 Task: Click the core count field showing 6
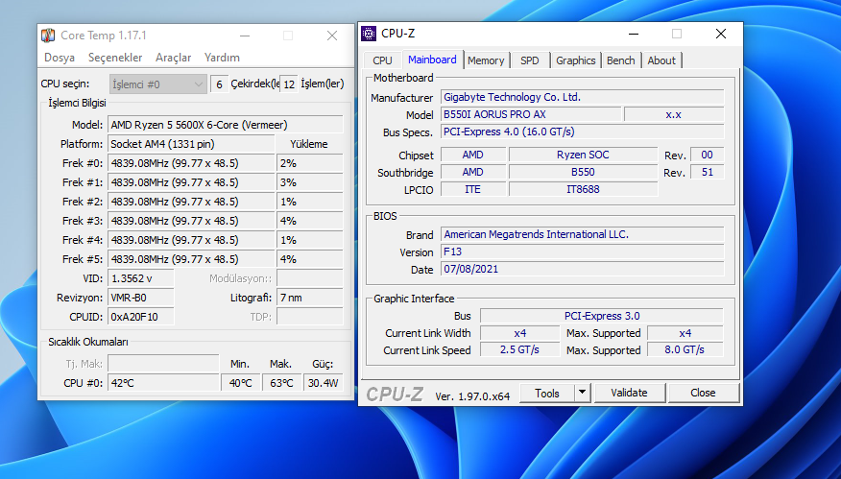pyautogui.click(x=219, y=84)
